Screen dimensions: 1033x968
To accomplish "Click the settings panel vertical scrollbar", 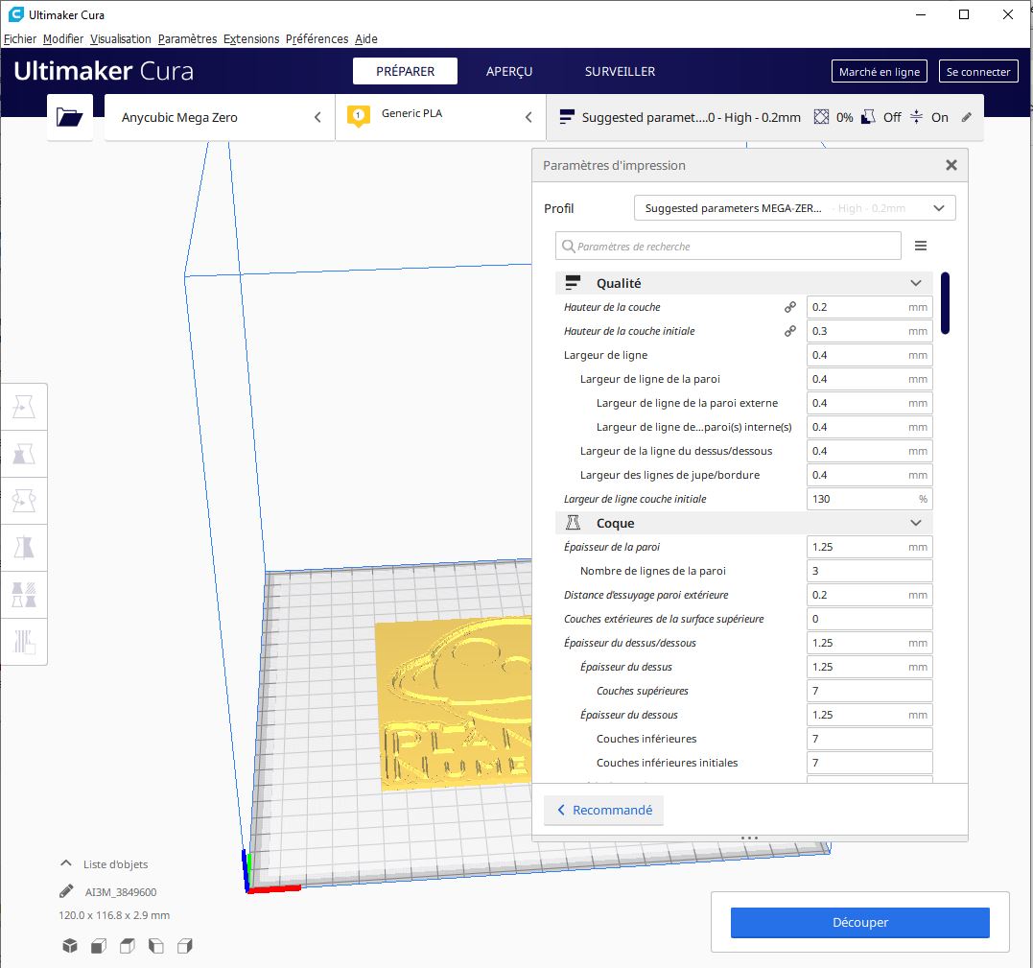I will click(x=946, y=303).
